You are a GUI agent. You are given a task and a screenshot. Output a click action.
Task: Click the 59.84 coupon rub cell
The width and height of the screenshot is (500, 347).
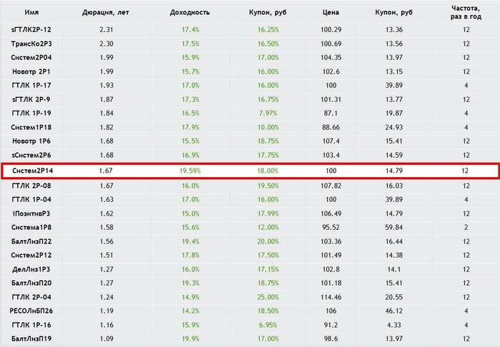pos(394,228)
